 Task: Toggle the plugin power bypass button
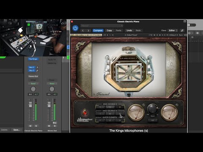click(75, 28)
